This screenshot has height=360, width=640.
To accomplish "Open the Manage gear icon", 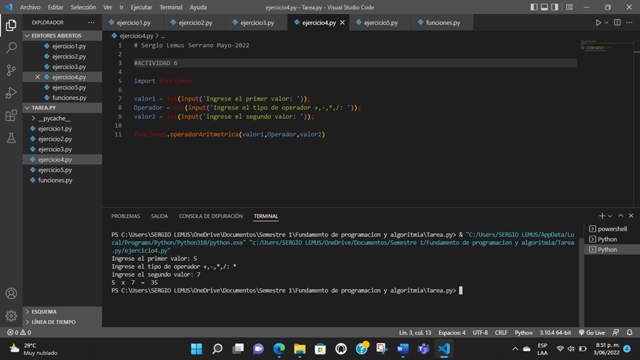I will point(11,316).
